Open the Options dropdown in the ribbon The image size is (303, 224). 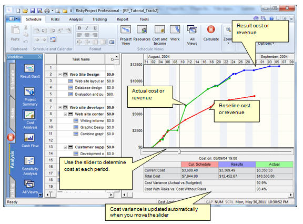click(x=266, y=44)
